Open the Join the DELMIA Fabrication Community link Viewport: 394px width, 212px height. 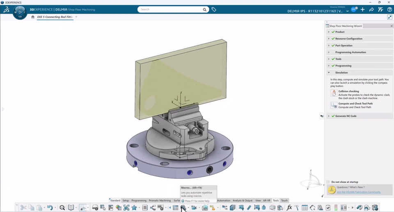(x=359, y=192)
